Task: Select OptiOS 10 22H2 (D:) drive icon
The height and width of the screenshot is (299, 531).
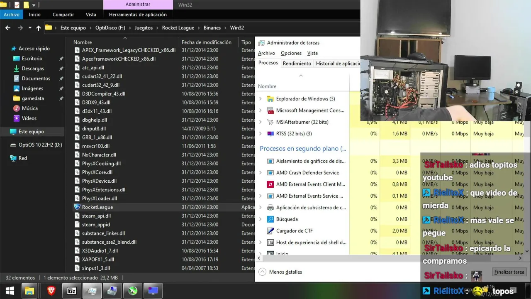Action: pyautogui.click(x=13, y=145)
